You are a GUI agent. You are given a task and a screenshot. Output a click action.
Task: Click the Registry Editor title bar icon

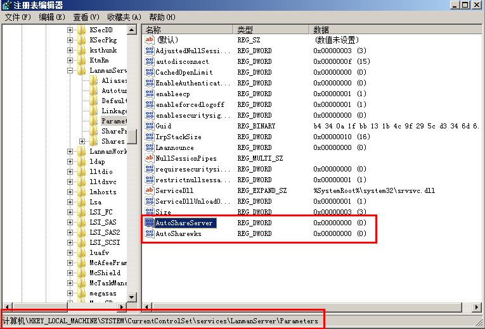pos(7,5)
